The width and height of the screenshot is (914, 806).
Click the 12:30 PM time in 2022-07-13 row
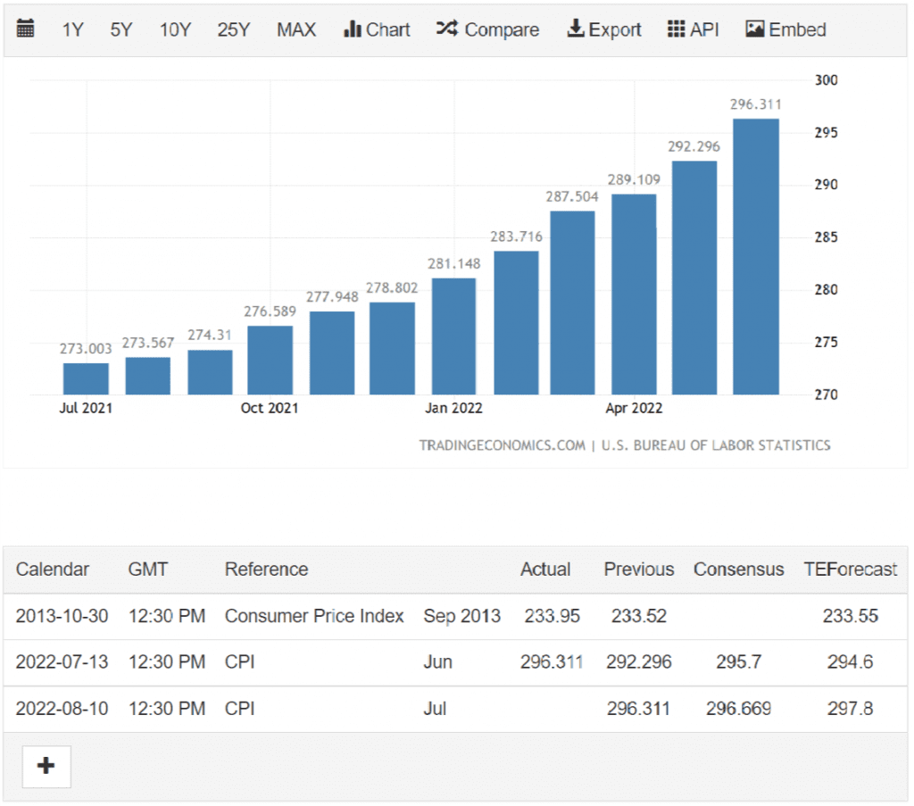pyautogui.click(x=167, y=662)
